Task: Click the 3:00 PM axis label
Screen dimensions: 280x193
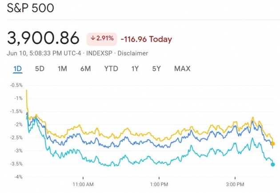Action: tap(234, 184)
